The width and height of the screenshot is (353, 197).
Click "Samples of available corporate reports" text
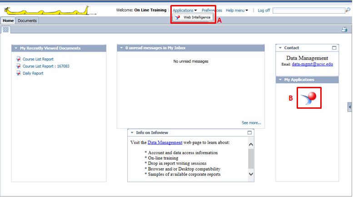click(184, 174)
